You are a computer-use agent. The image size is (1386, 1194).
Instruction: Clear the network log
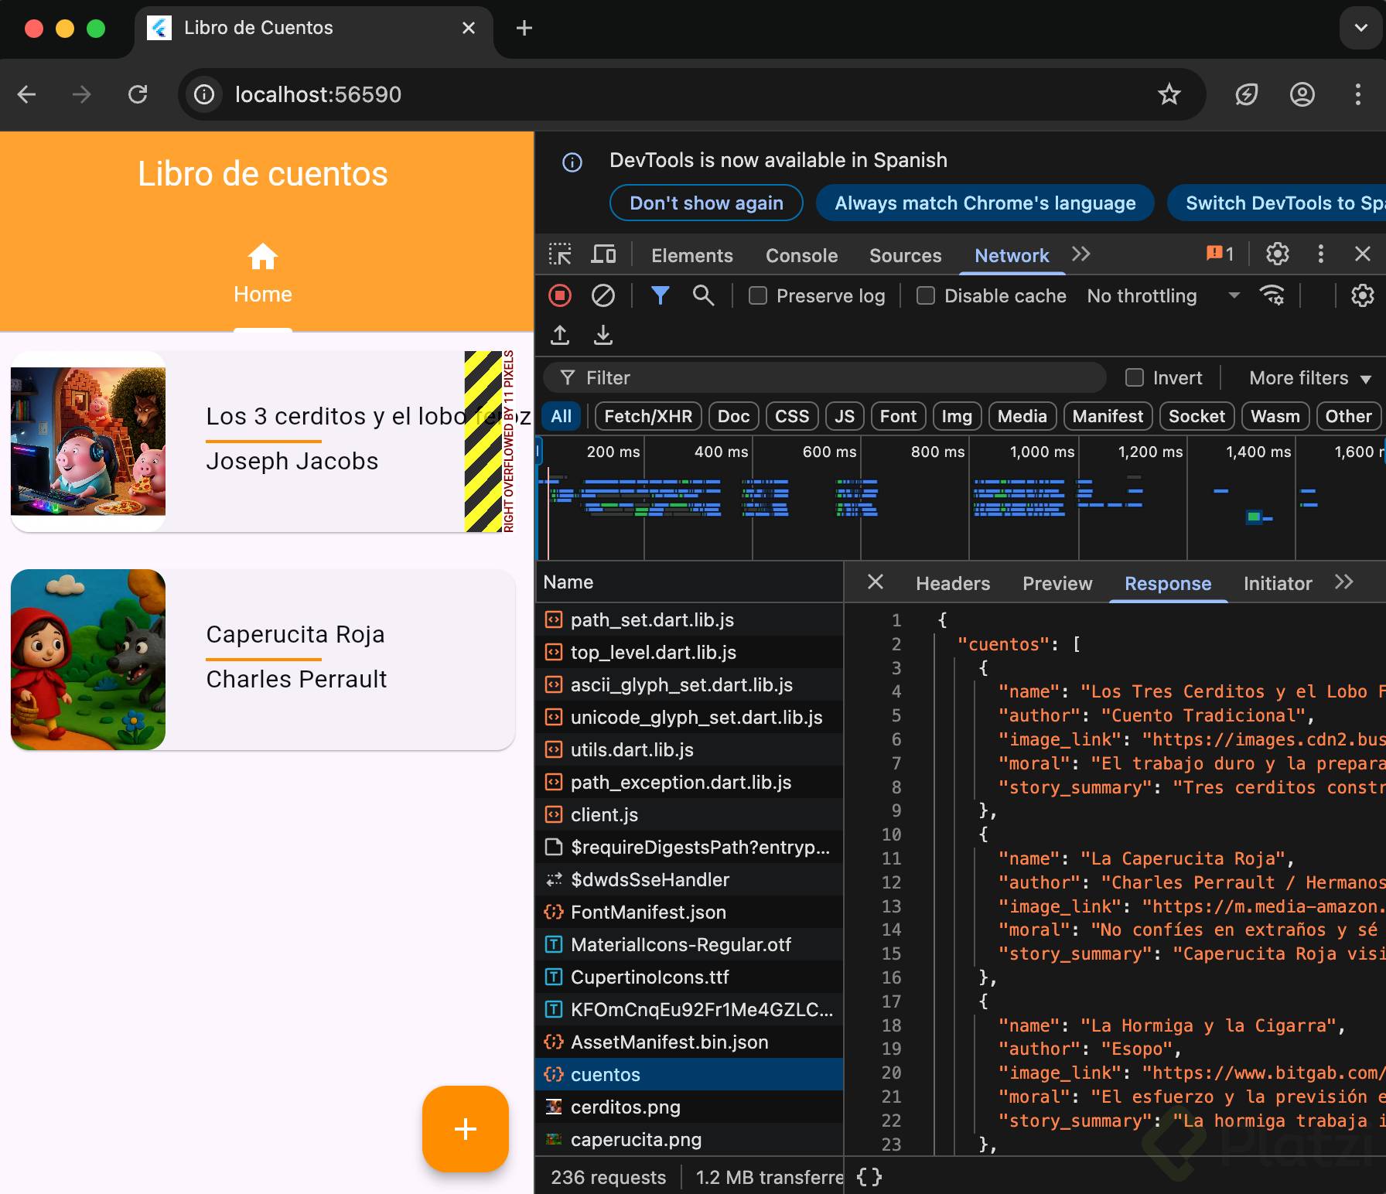click(x=603, y=295)
